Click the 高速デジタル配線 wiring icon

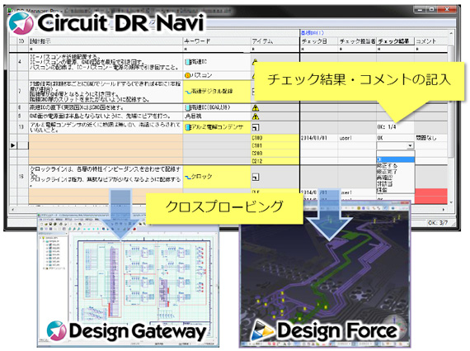(x=188, y=92)
